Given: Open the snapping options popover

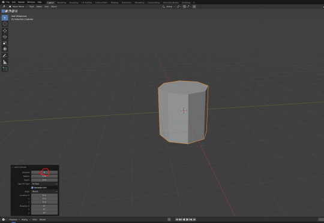Looking at the screenshot, I should [188, 7].
